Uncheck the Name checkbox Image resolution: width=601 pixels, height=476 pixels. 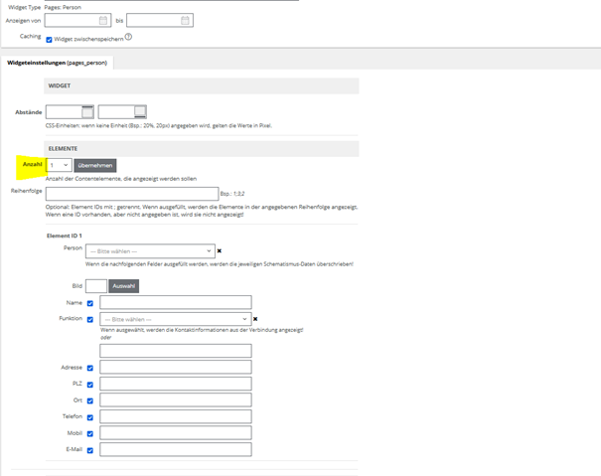pos(90,303)
